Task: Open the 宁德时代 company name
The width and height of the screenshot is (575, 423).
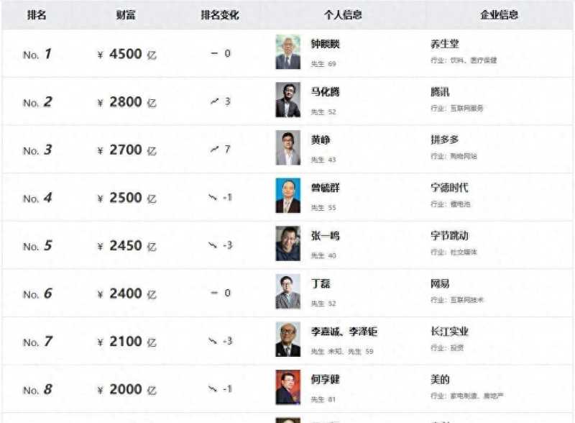Action: (x=449, y=188)
